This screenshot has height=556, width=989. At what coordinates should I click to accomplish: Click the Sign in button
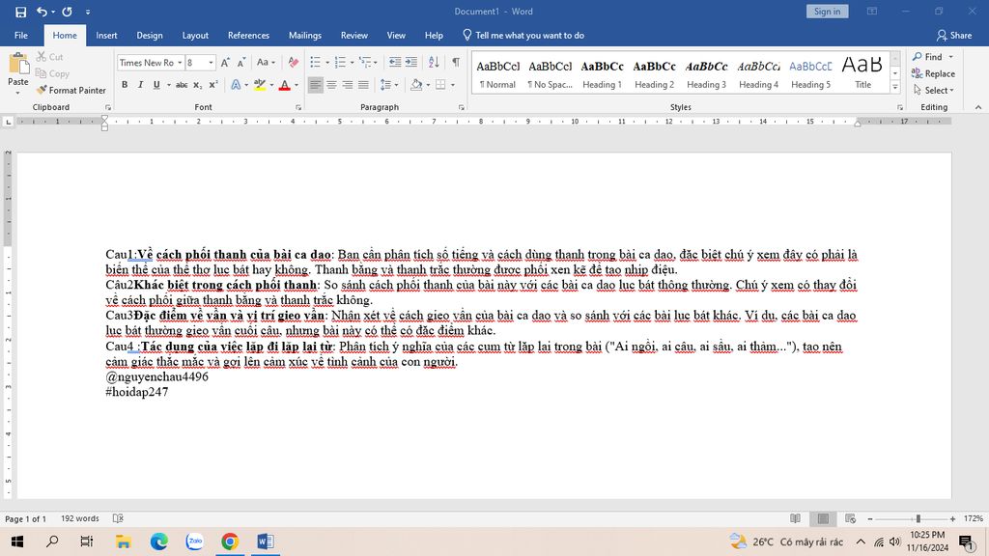tap(827, 12)
